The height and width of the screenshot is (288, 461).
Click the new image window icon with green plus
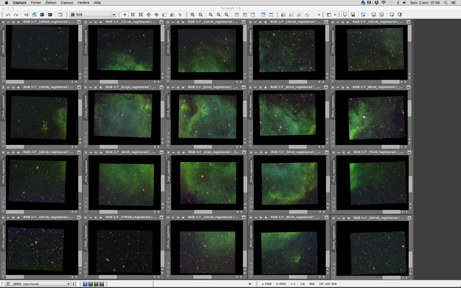coord(61,15)
